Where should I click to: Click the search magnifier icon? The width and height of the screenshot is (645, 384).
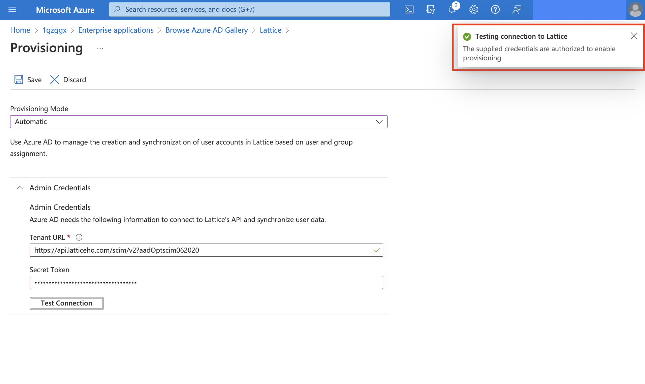[117, 9]
